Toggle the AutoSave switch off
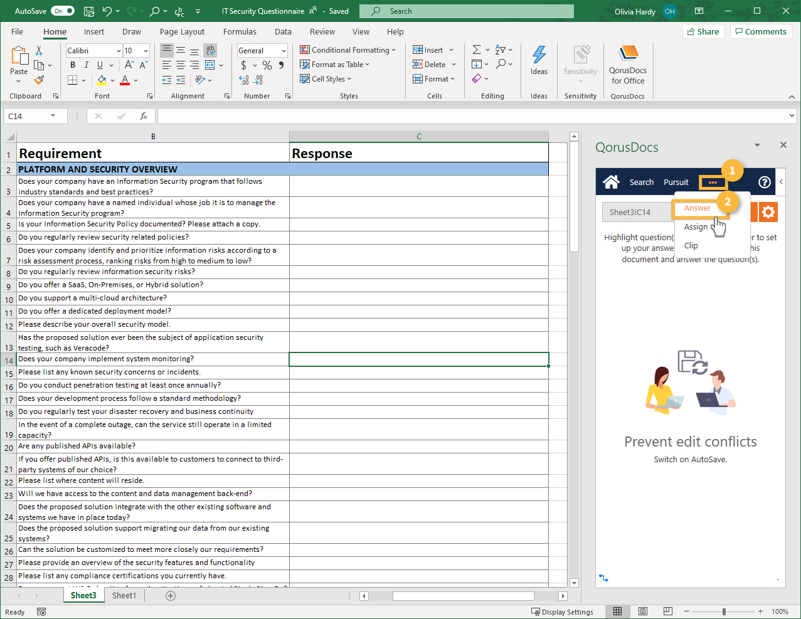Screen dimensions: 801x619 click(x=63, y=11)
